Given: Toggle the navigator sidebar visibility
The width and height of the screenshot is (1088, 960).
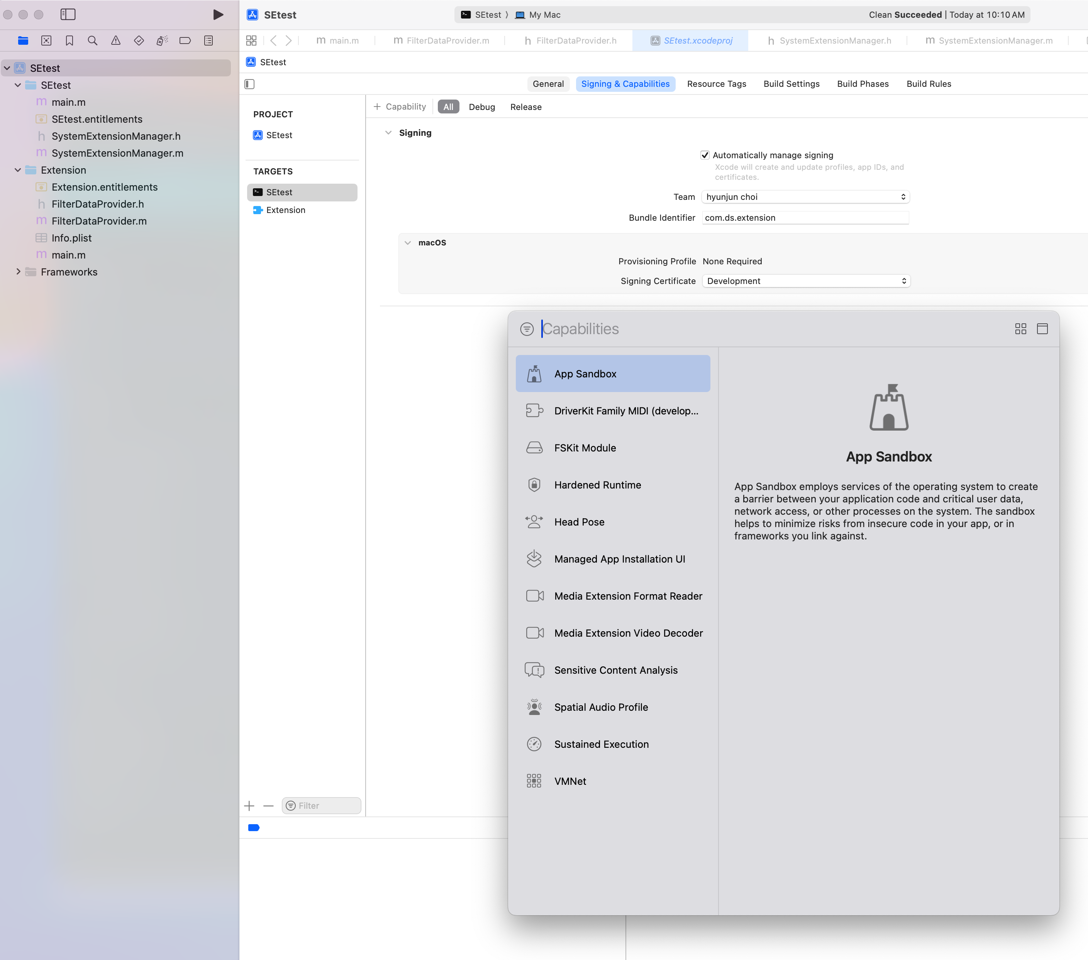Looking at the screenshot, I should pos(68,14).
